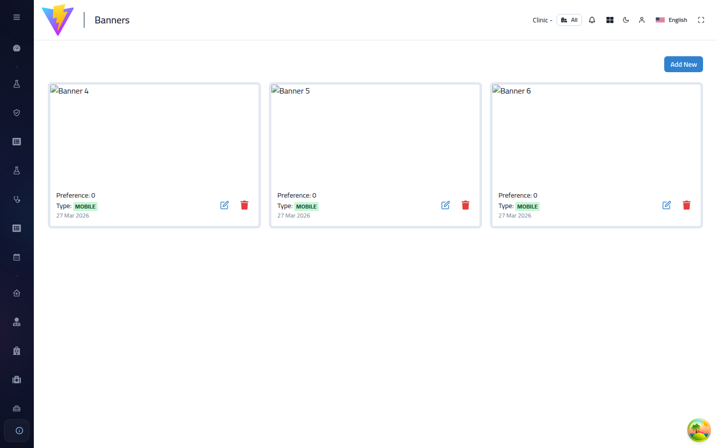
Task: Click the dashboard gauge icon in the sidebar
Action: [x=16, y=48]
